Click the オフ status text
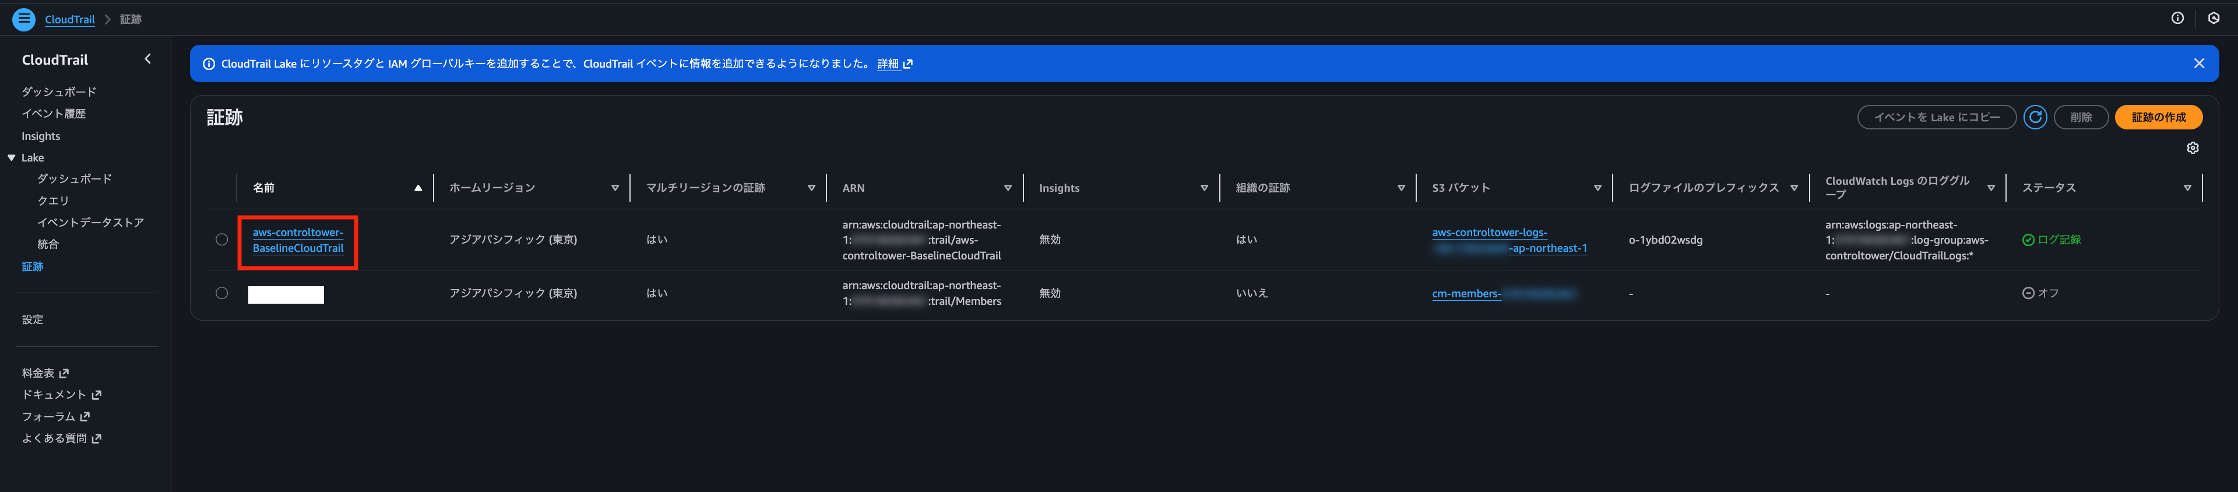This screenshot has height=492, width=2238. pyautogui.click(x=2048, y=294)
